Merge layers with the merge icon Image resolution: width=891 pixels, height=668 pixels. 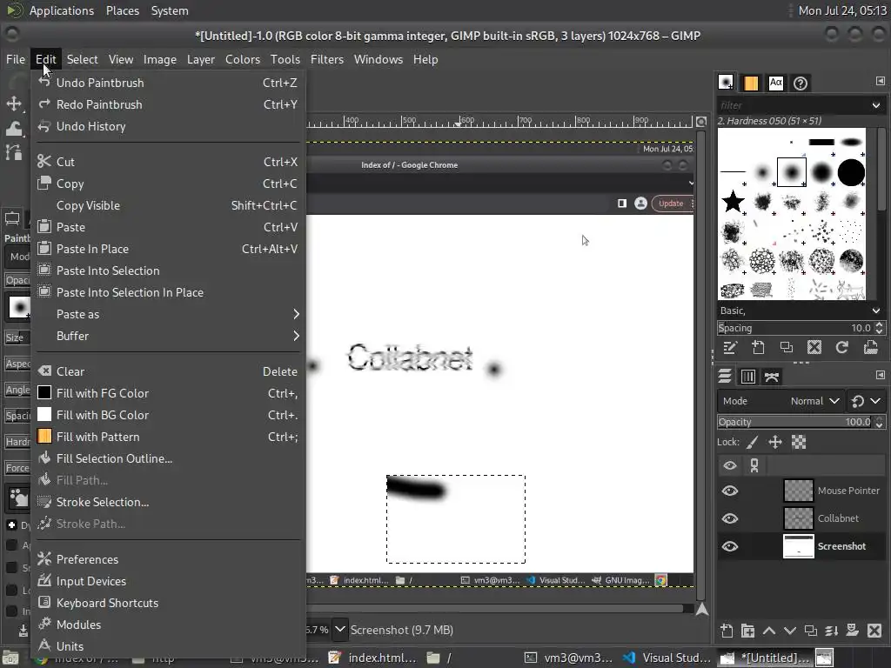pos(832,630)
